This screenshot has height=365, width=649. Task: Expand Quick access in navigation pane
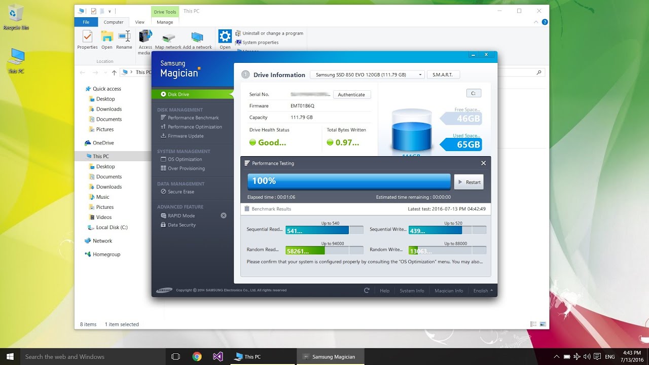[81, 89]
